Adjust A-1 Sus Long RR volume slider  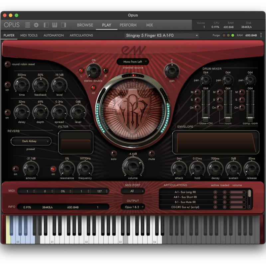tap(238, 192)
